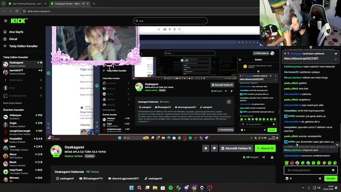Open HolyThoth recommended channel
The height and width of the screenshot is (192, 341).
point(23,171)
